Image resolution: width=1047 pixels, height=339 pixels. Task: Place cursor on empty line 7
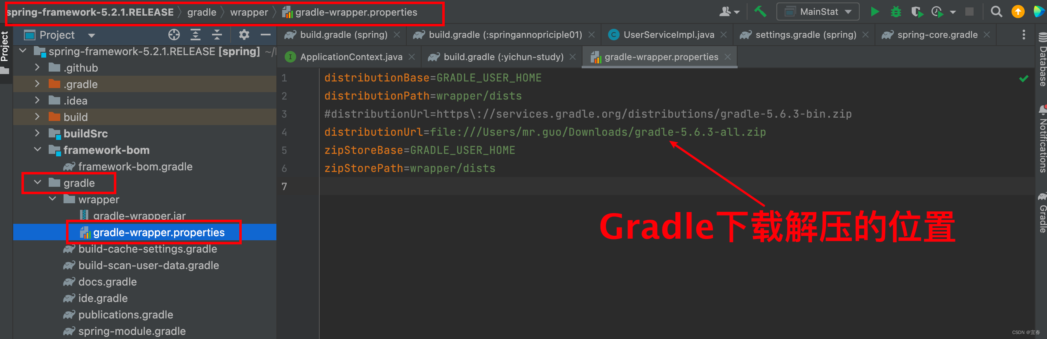[x=677, y=186]
